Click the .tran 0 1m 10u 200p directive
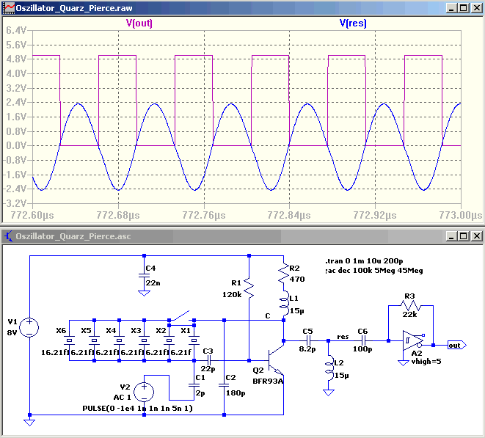Viewport: 485px width, 438px height. point(364,260)
